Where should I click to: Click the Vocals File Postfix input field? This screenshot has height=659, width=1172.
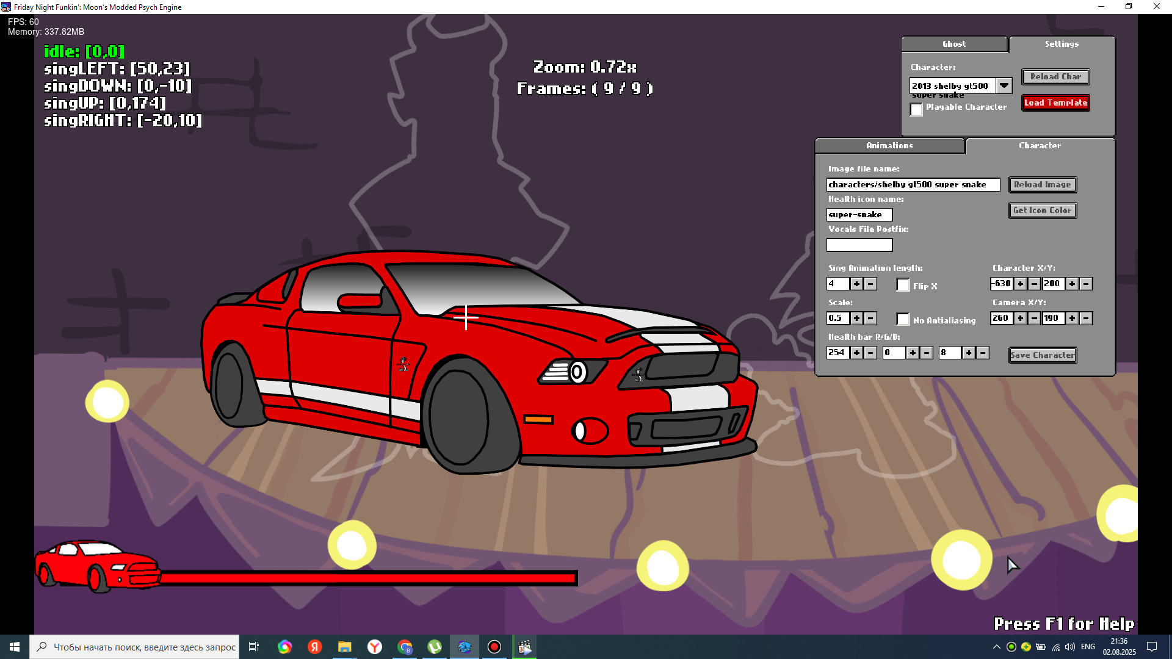pyautogui.click(x=859, y=245)
